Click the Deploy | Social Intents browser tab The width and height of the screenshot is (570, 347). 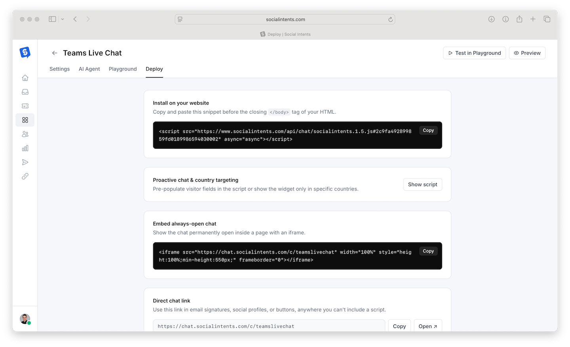pyautogui.click(x=285, y=34)
